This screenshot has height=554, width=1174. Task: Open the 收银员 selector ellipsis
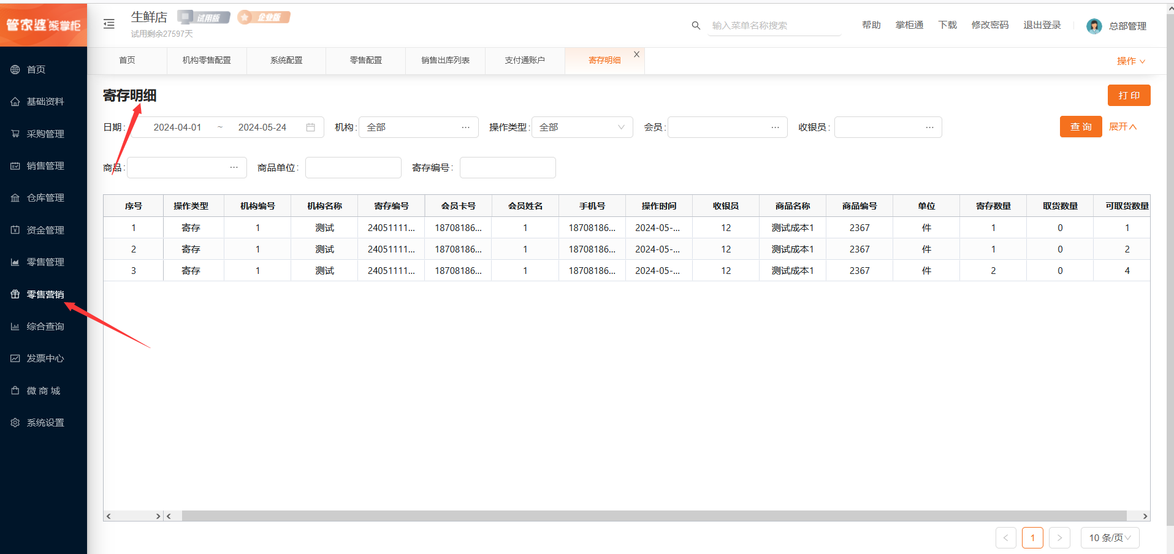[929, 127]
